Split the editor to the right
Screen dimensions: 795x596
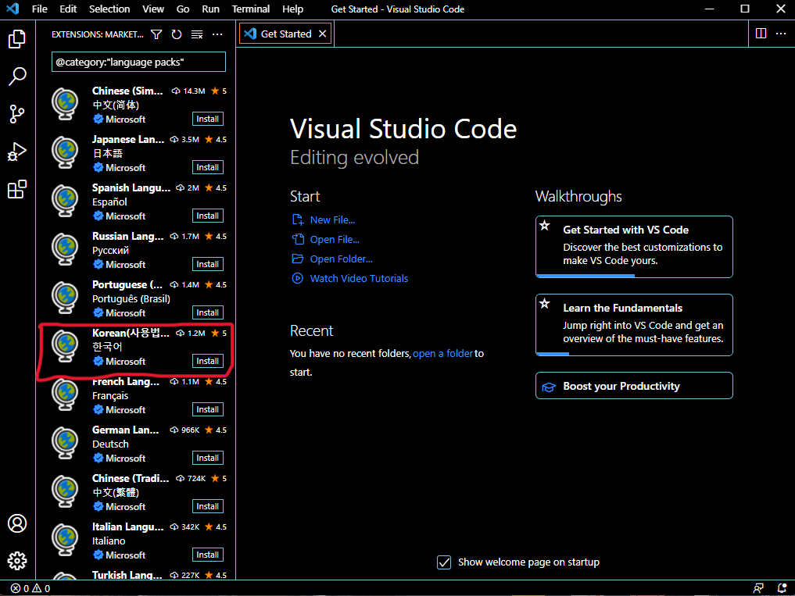click(761, 34)
